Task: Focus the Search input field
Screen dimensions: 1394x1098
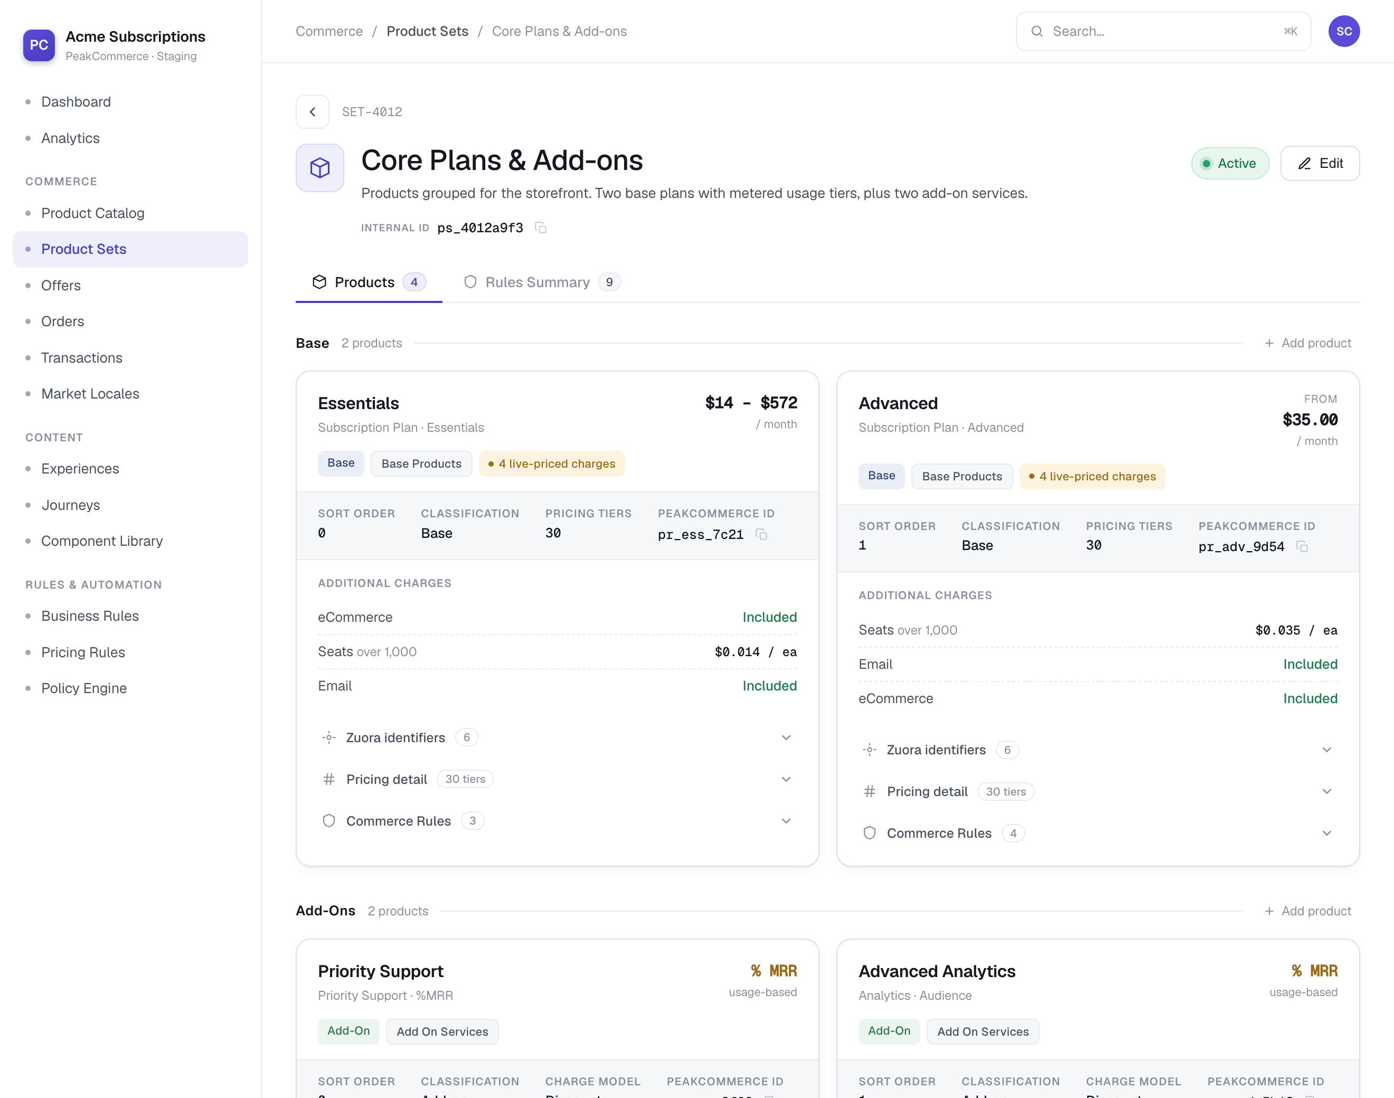Action: 1164,32
